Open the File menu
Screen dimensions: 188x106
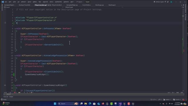pyautogui.click(x=6, y=2)
